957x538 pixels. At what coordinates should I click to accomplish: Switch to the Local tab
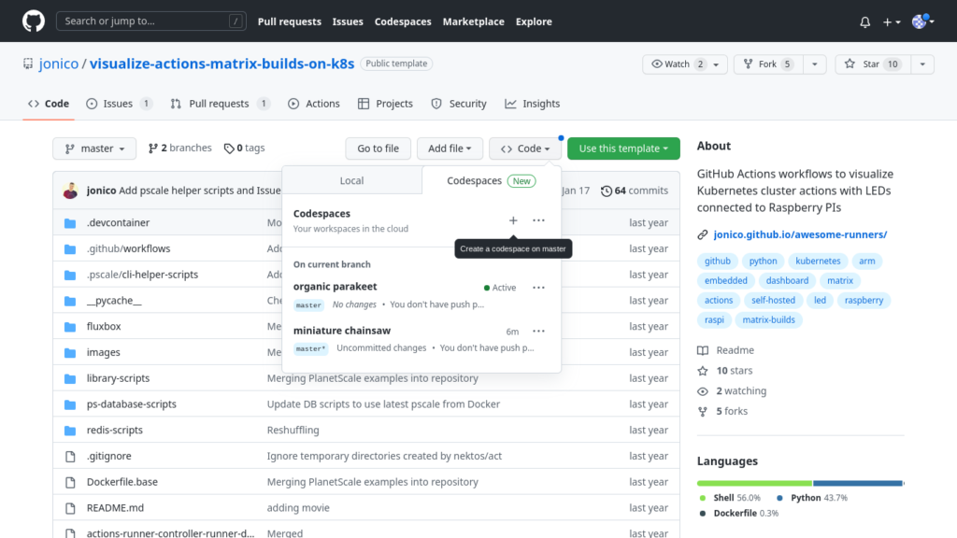[x=351, y=181]
